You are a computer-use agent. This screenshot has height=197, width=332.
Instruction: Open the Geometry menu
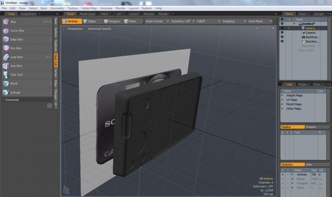click(57, 8)
